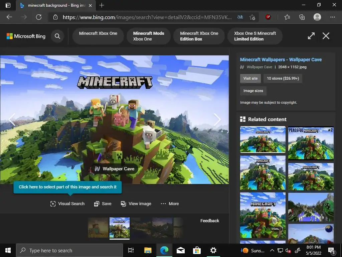Click the address bar URL field
Screen dimensions: 342x257
147,17
